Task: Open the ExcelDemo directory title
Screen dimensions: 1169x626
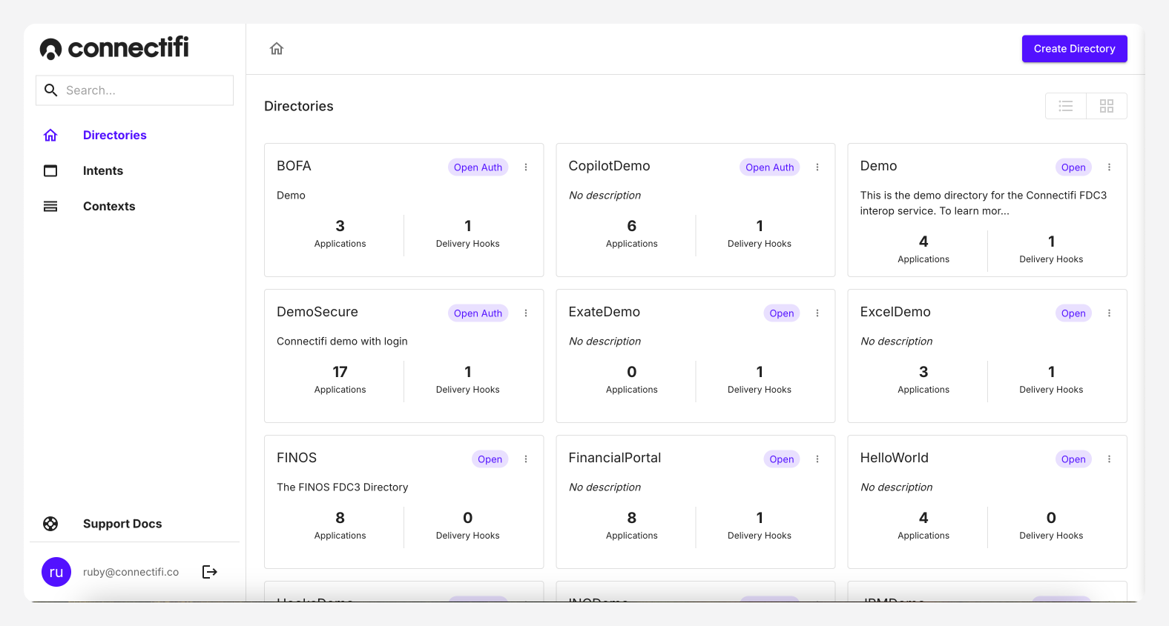Action: (x=895, y=312)
